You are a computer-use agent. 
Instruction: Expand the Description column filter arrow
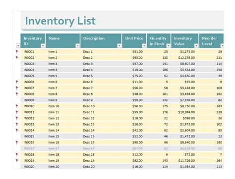(119, 45)
